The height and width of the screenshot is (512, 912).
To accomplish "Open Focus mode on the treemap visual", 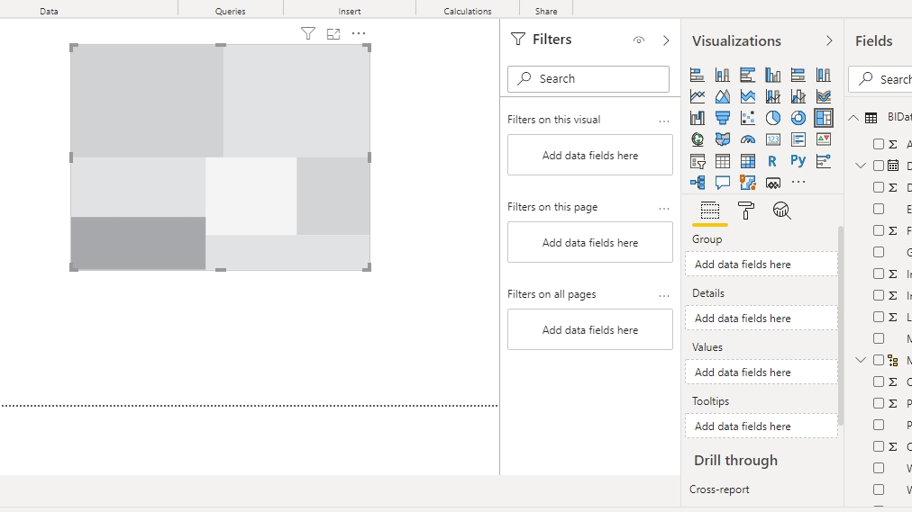I will coord(333,34).
